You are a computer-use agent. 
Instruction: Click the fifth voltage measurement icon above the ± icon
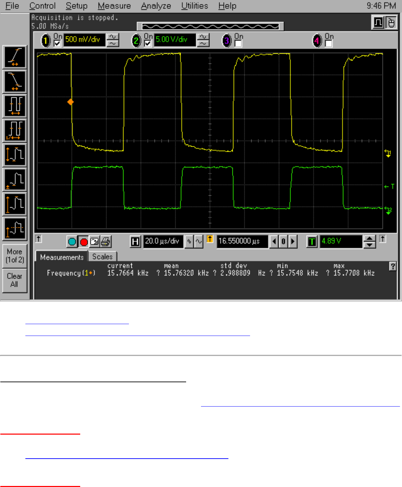click(x=15, y=155)
